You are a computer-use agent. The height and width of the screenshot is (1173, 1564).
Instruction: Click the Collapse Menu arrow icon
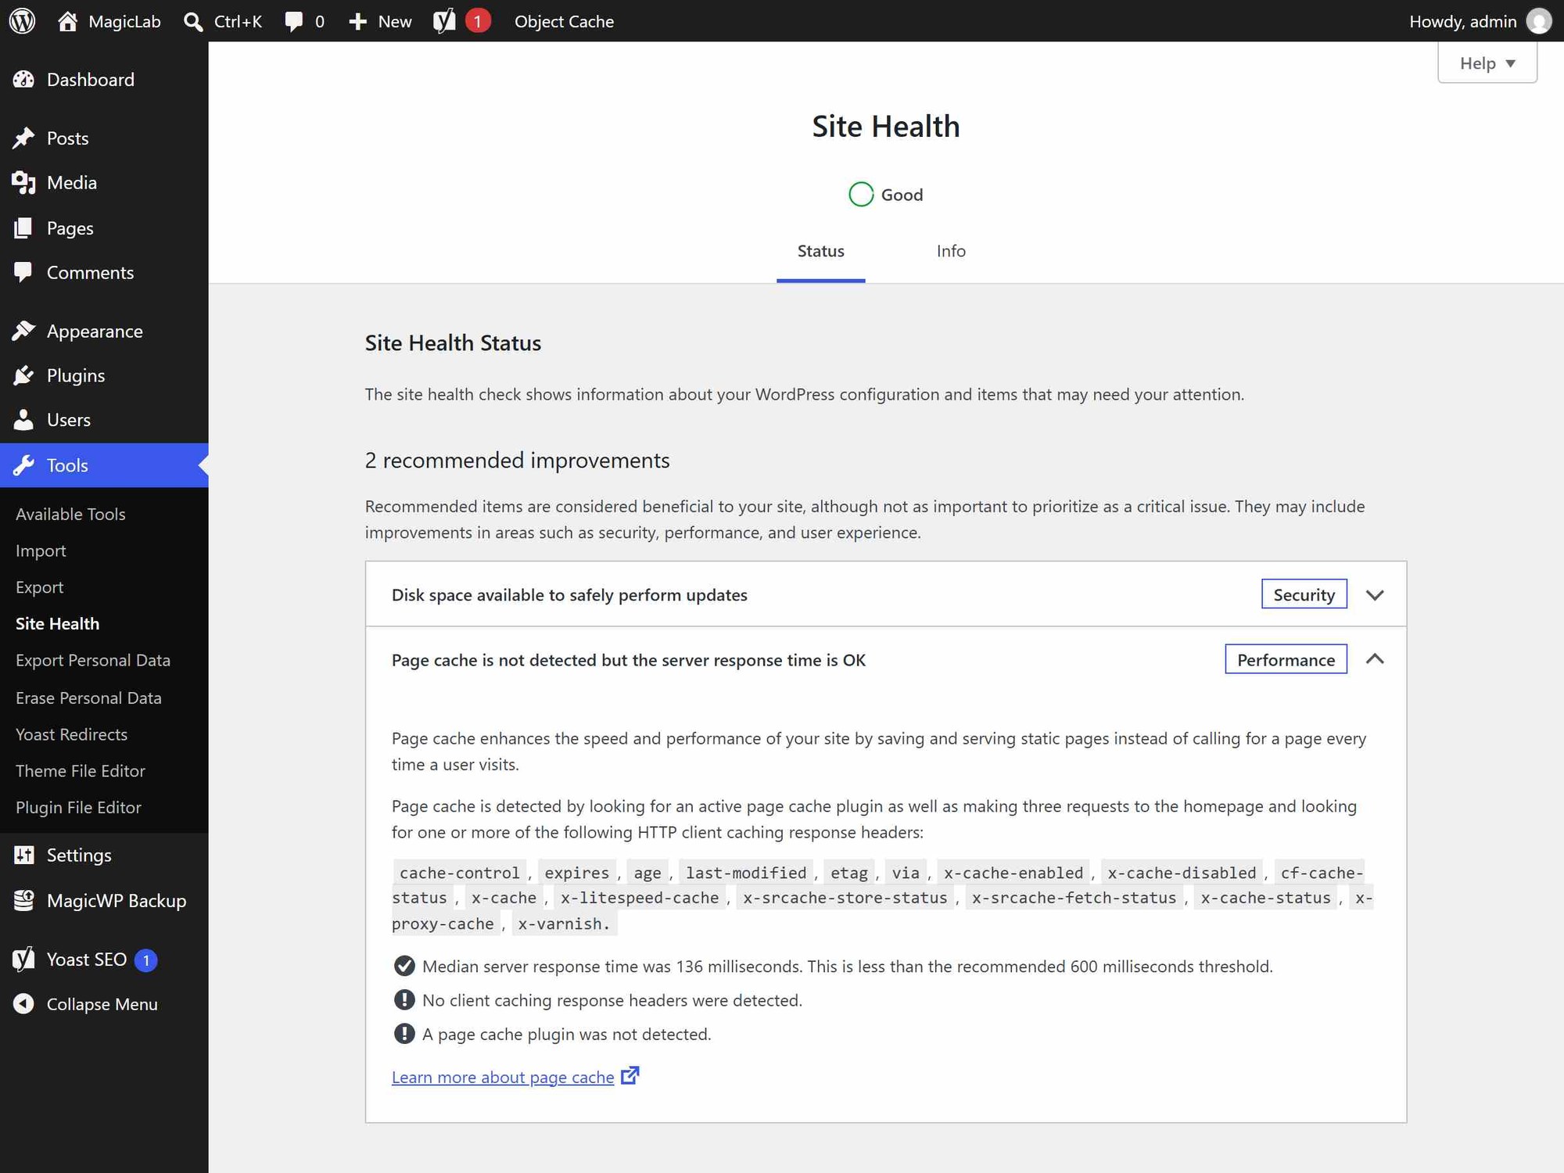pyautogui.click(x=23, y=1004)
